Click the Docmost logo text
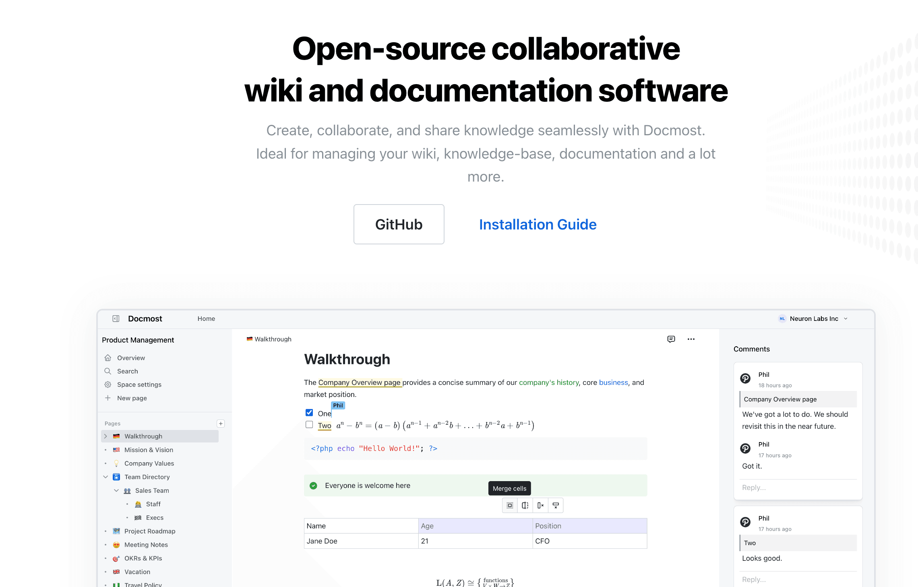 [145, 318]
